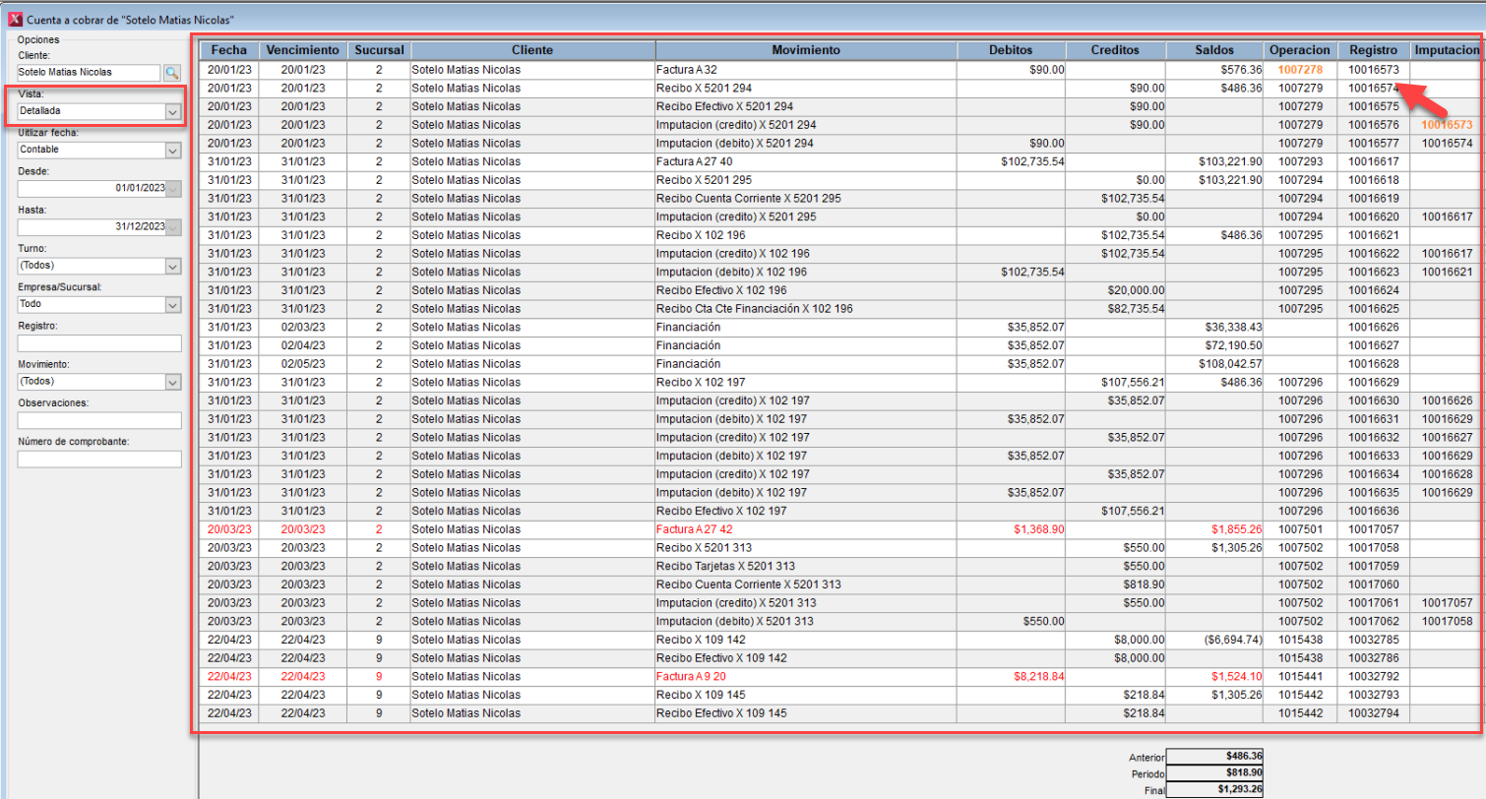
Task: Open the Empresa/Sucursal dropdown
Action: (172, 305)
